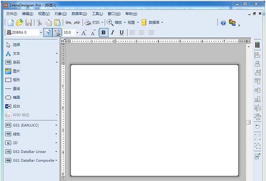Expand the 打印 print dropdown arrow
This screenshot has width=266, height=181.
[x=102, y=22]
